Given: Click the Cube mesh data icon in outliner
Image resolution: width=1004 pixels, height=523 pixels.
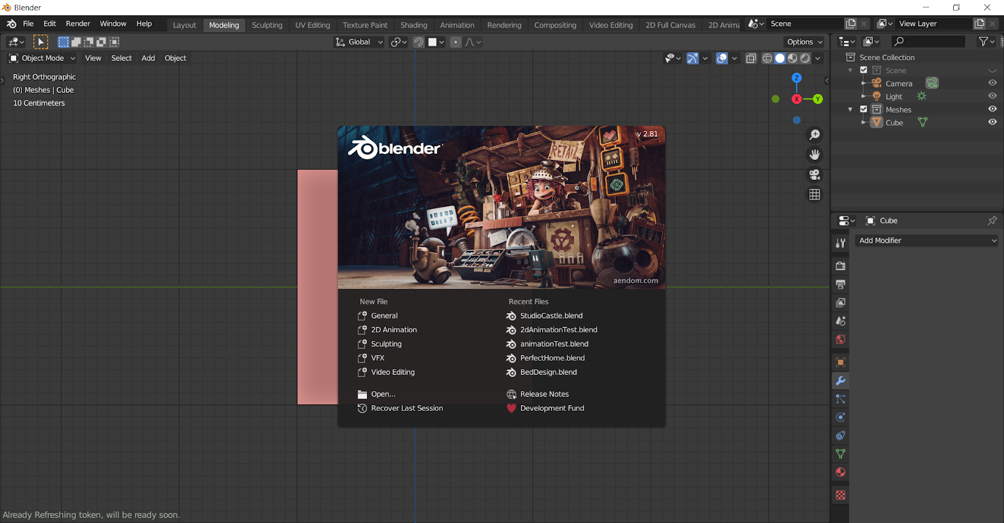Looking at the screenshot, I should tap(922, 122).
